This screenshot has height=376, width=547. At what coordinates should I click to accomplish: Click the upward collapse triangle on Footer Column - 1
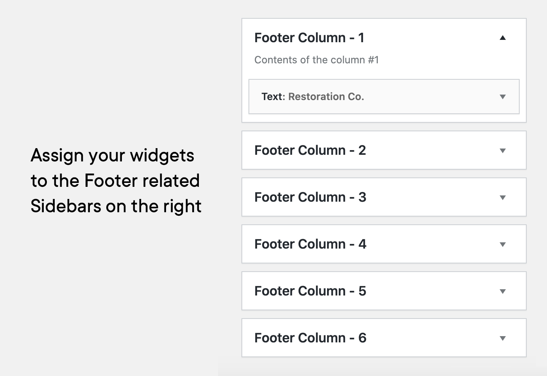502,38
